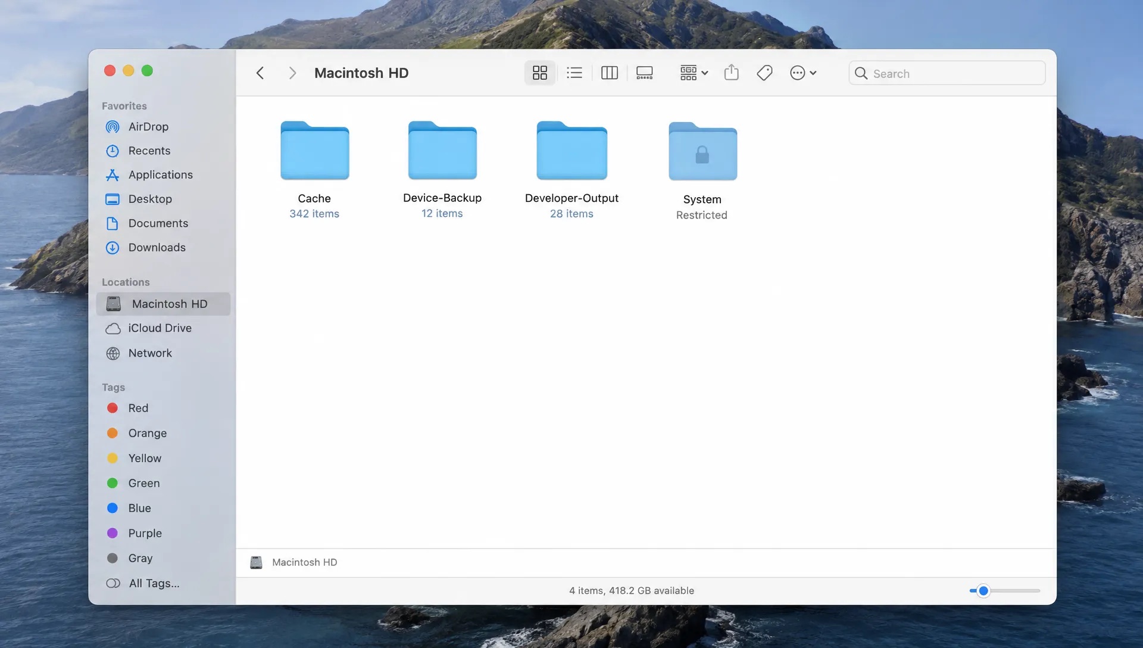
Task: Open the Group By dropdown
Action: 694,73
